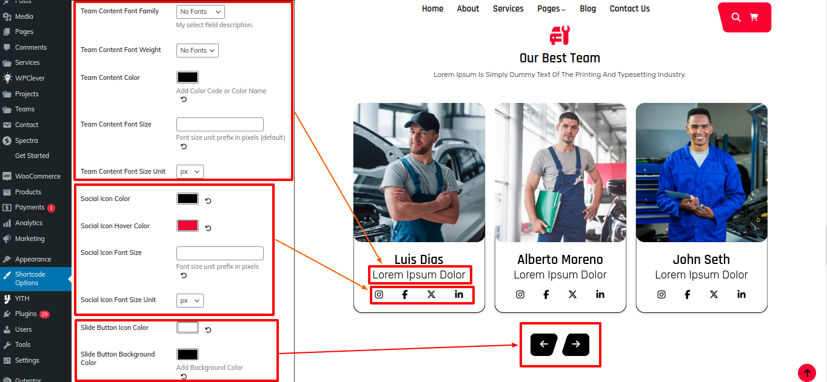Screen dimensions: 827x382
Task: Pick the Slide Button Background Color swatch
Action: coord(187,354)
